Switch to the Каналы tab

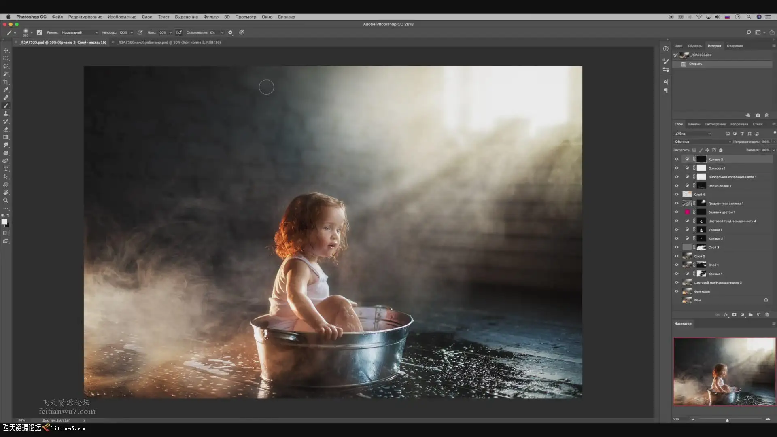694,124
